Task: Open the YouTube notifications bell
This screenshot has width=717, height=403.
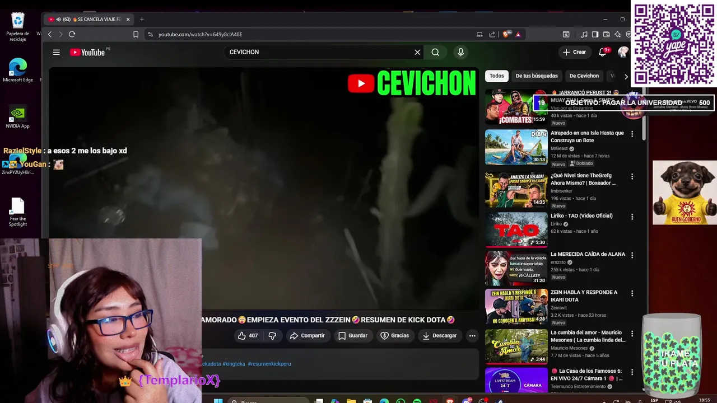Action: (603, 52)
